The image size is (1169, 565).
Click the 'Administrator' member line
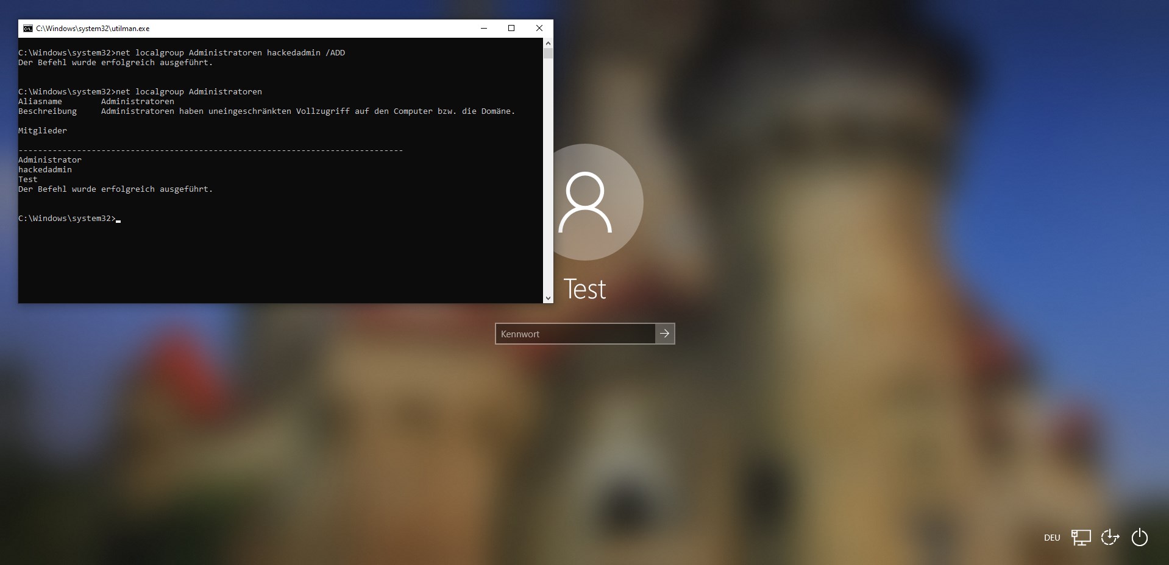[x=50, y=160]
